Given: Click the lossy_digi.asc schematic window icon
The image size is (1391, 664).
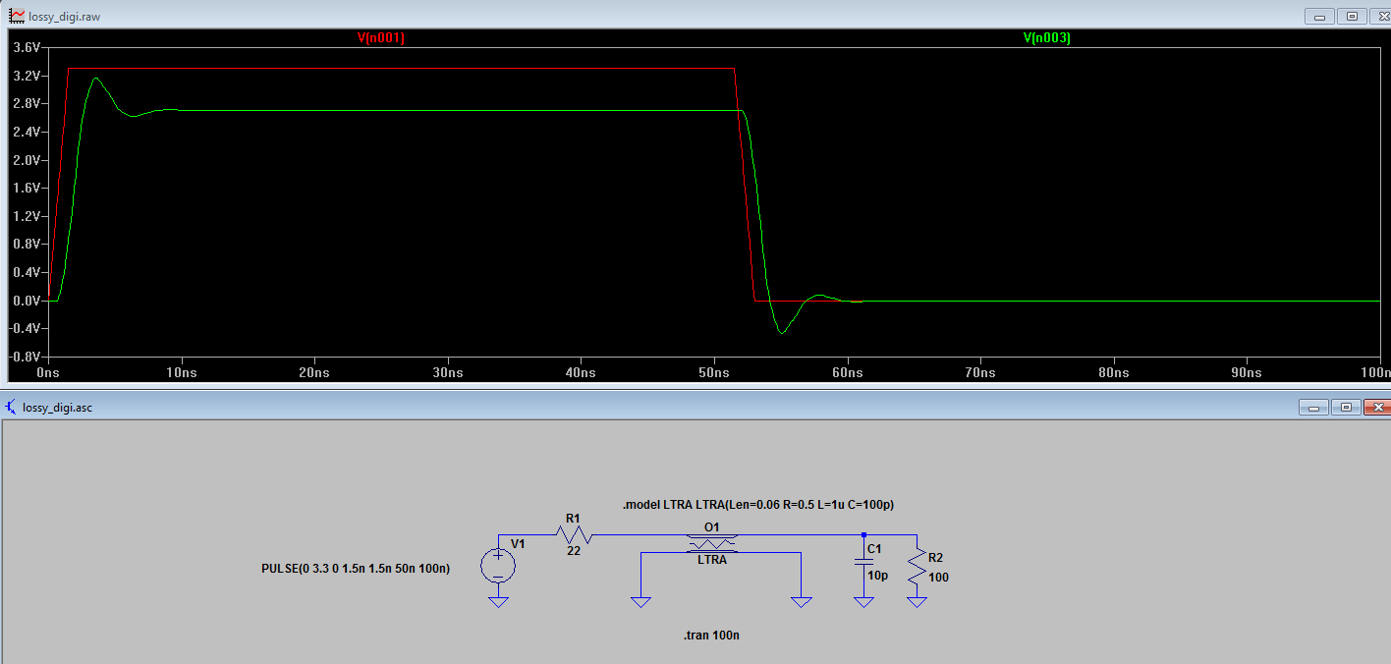Looking at the screenshot, I should pos(11,407).
